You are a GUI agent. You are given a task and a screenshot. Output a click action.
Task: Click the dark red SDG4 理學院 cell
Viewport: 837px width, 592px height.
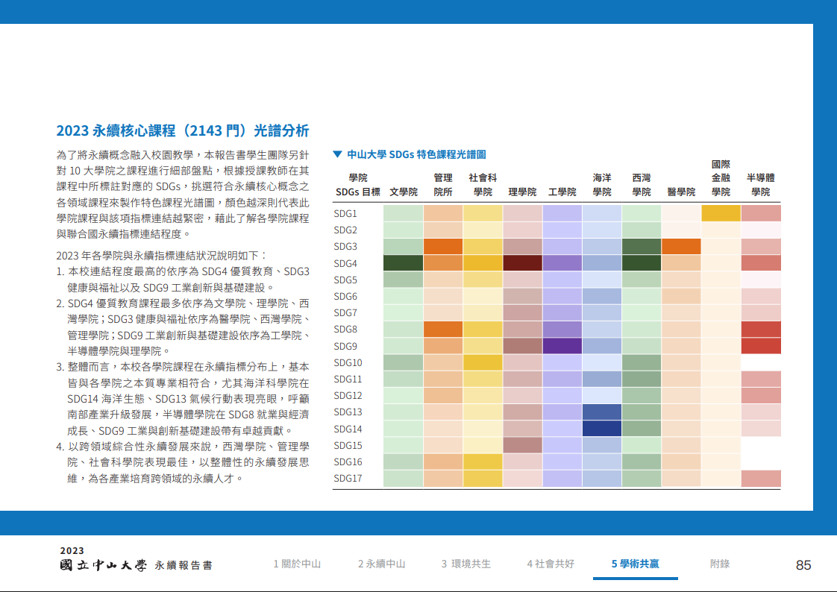click(x=522, y=263)
